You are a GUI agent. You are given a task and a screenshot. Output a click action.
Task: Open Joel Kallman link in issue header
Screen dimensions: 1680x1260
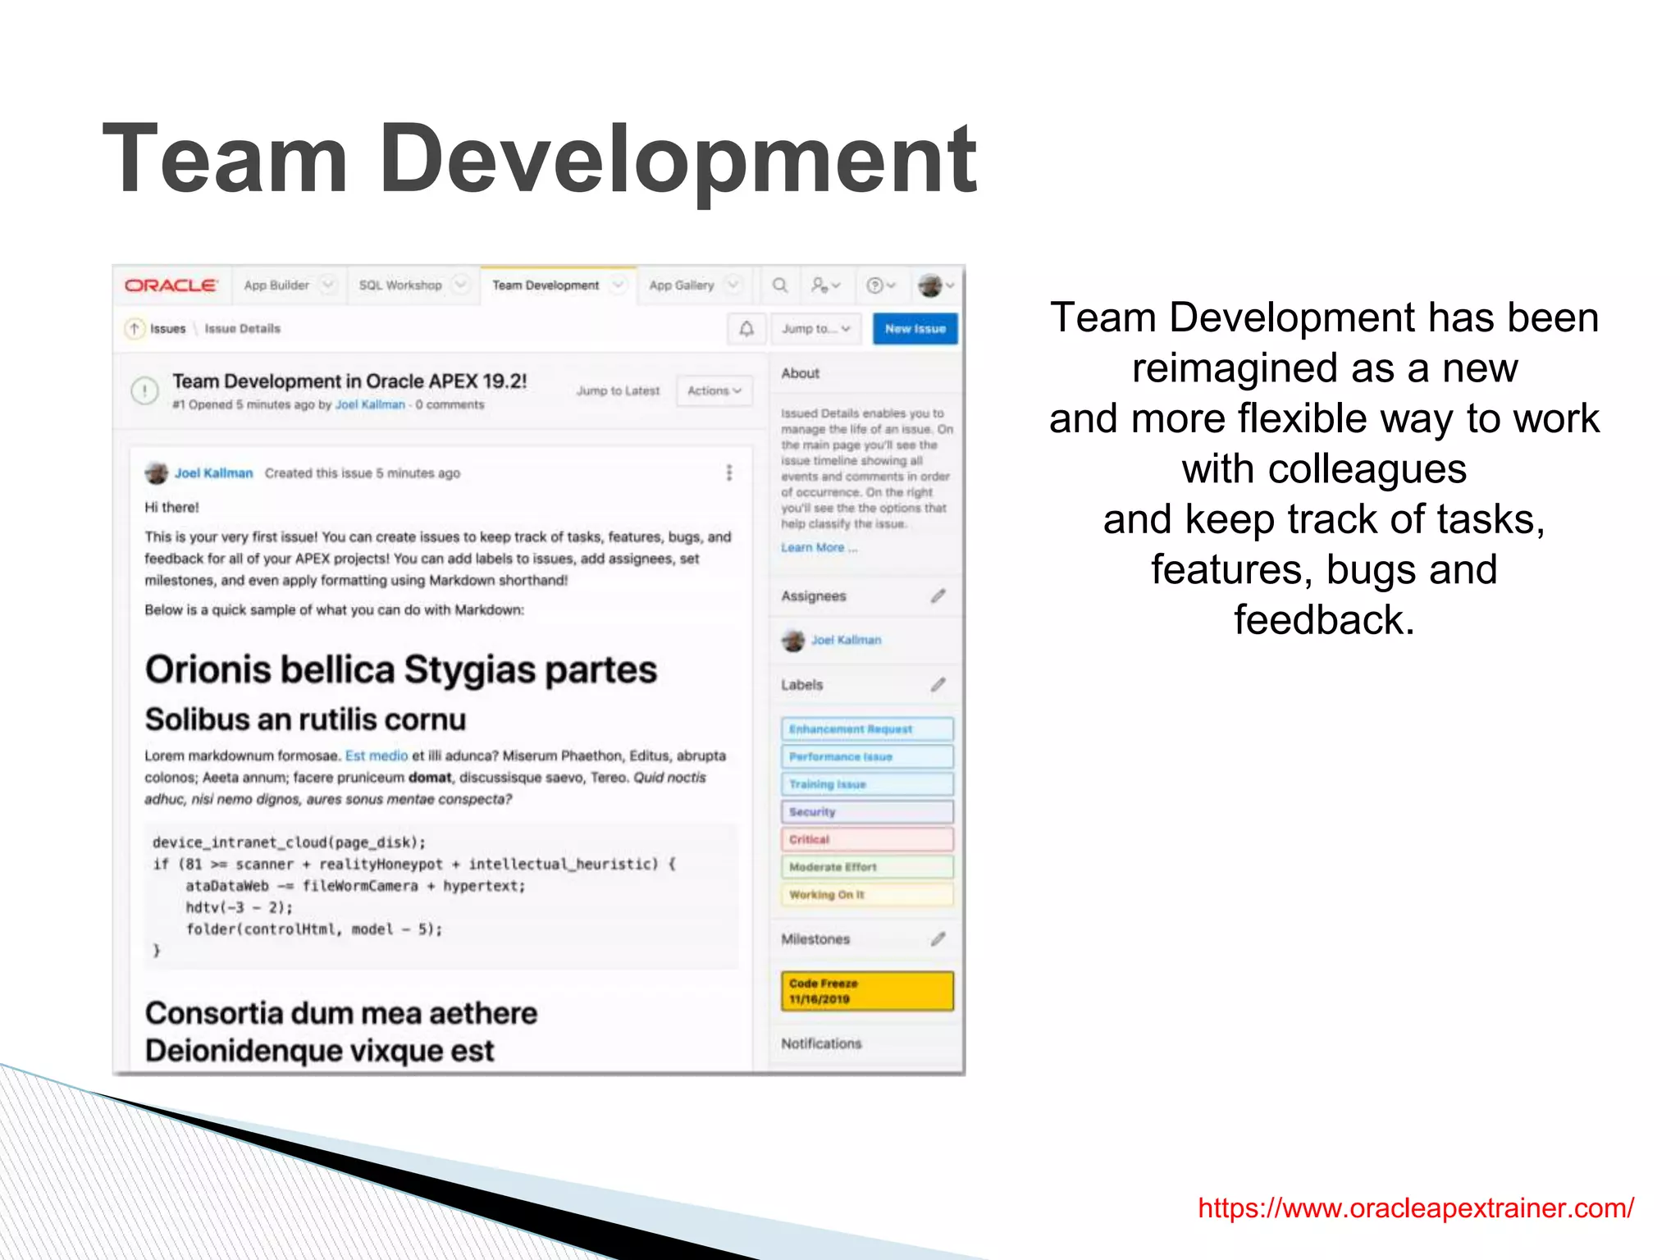click(x=370, y=404)
